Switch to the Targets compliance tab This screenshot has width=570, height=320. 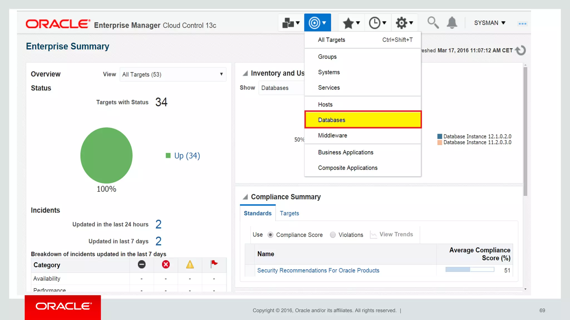289,213
